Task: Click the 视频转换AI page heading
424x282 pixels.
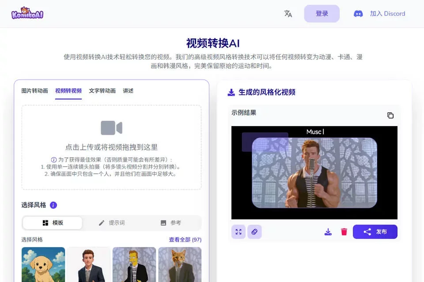Action: (213, 43)
